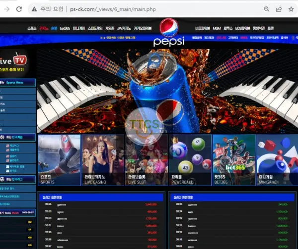
Task: Open the 스포츠 item in top navigation
Action: pyautogui.click(x=32, y=28)
